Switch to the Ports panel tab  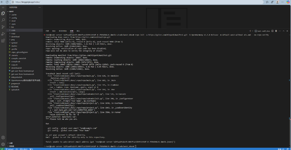pos(78,31)
